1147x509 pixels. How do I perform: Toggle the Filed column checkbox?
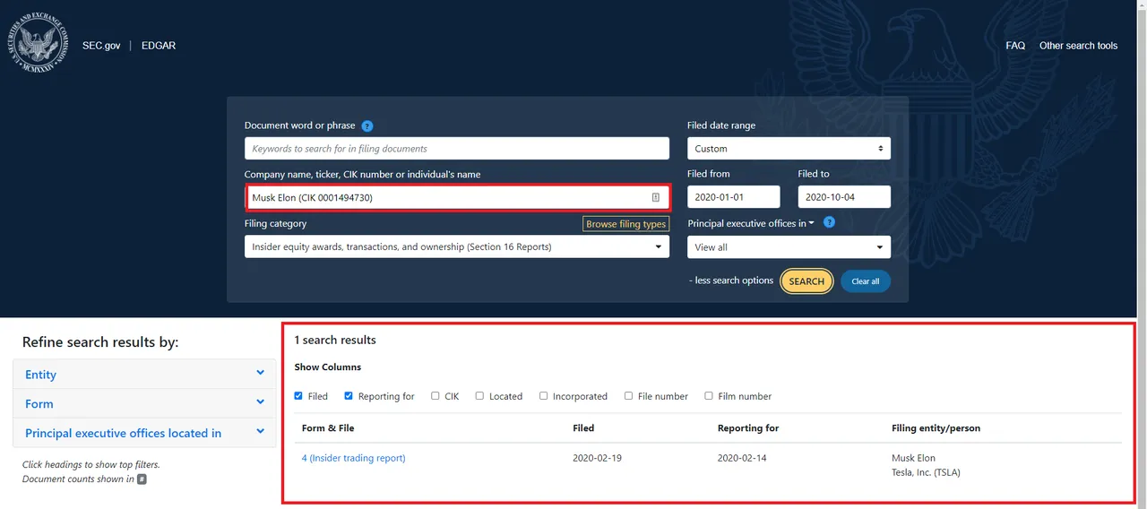298,395
